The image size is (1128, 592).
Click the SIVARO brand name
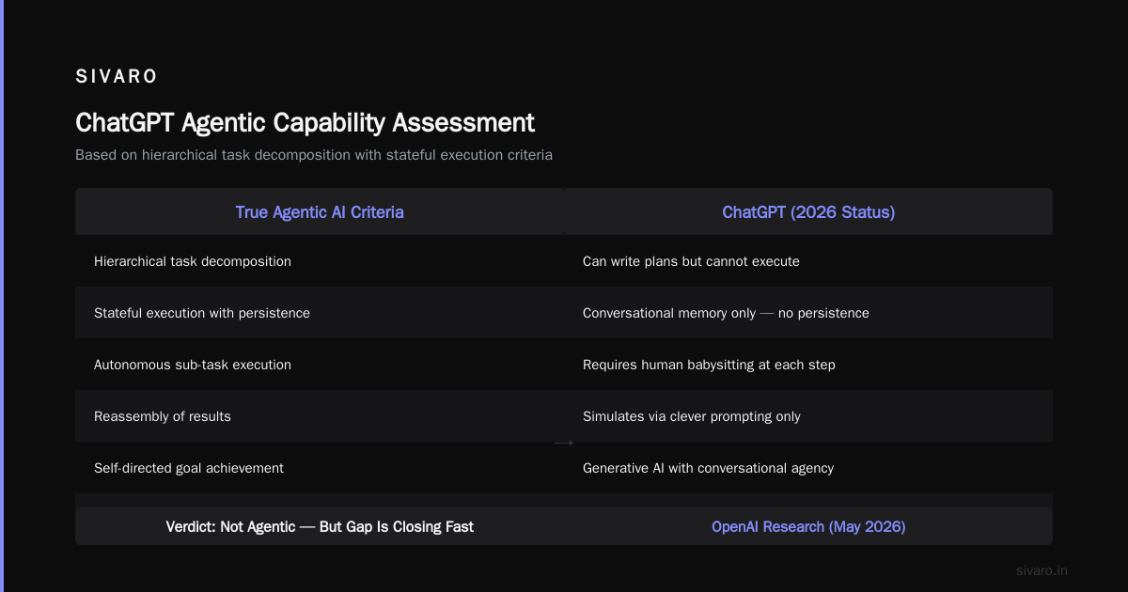coord(117,77)
